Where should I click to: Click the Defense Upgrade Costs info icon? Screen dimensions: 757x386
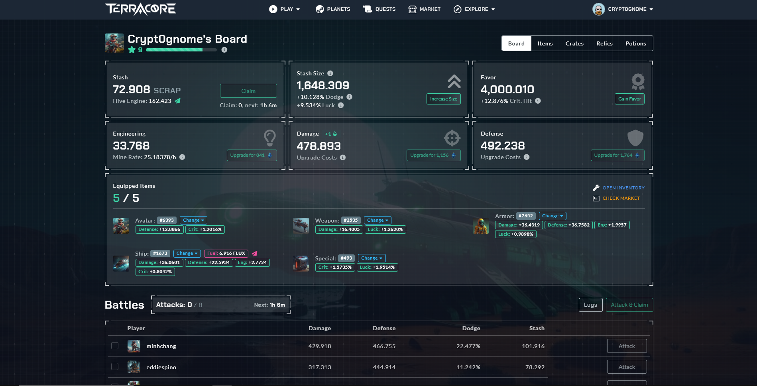click(x=527, y=157)
